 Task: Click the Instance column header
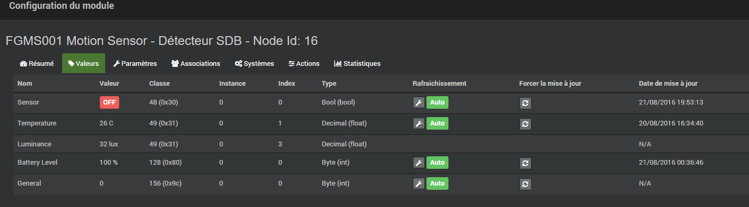tap(232, 84)
